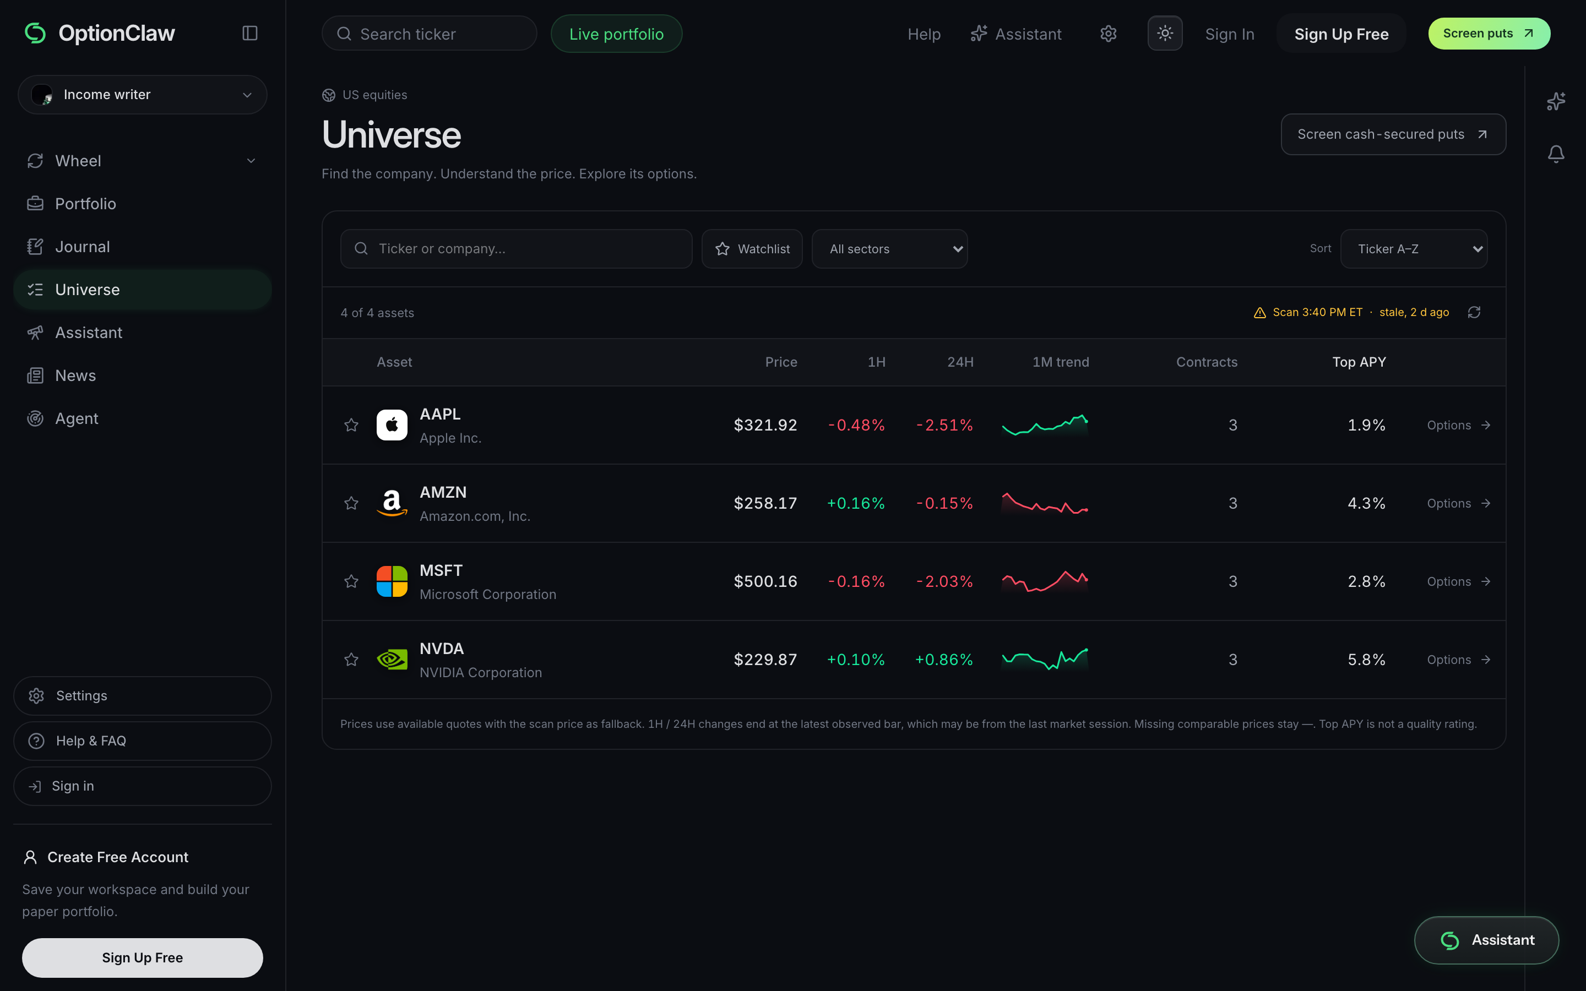Viewport: 1586px width, 991px height.
Task: Click the green Screen puts button
Action: click(x=1489, y=34)
